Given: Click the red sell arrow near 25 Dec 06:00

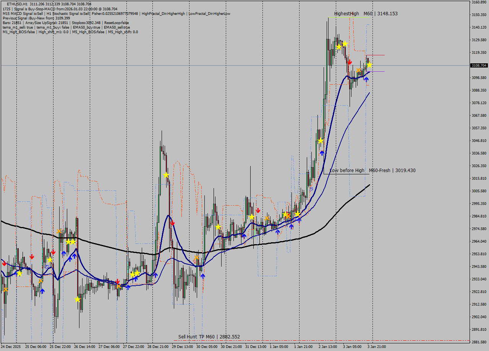Looking at the screenshot, I should click(32, 256).
